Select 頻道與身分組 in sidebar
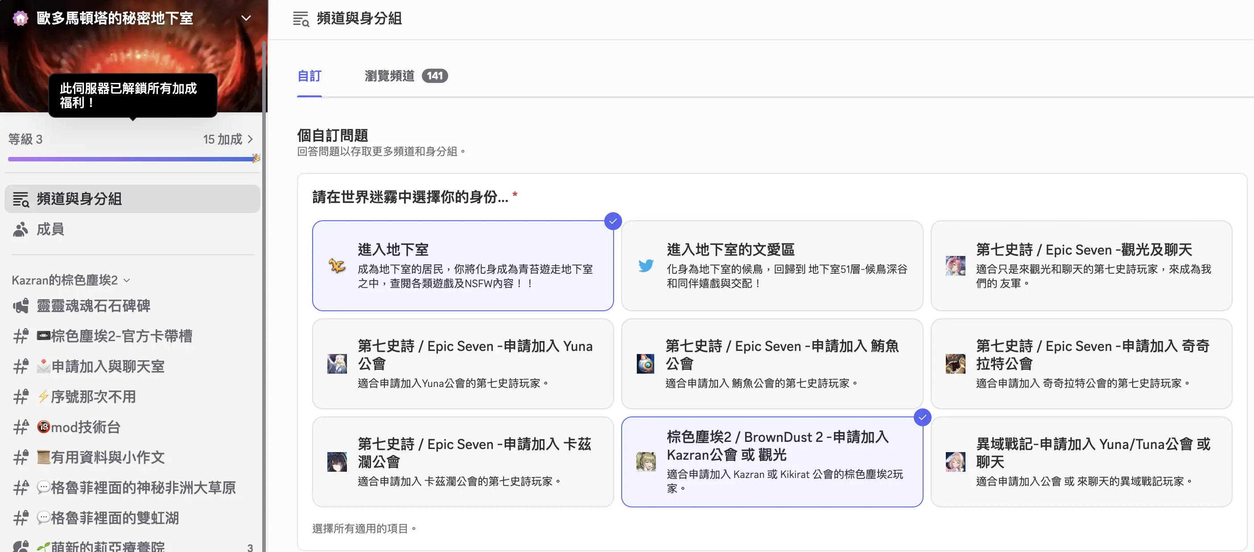This screenshot has width=1254, height=552. tap(132, 198)
